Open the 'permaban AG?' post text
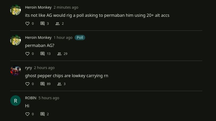Screen dimensions: 216x121 [40, 45]
